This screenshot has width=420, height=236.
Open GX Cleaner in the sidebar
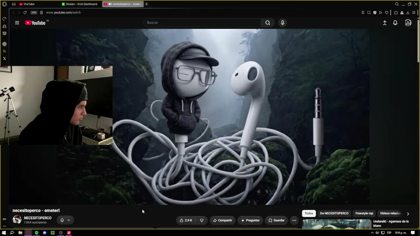pos(4,26)
